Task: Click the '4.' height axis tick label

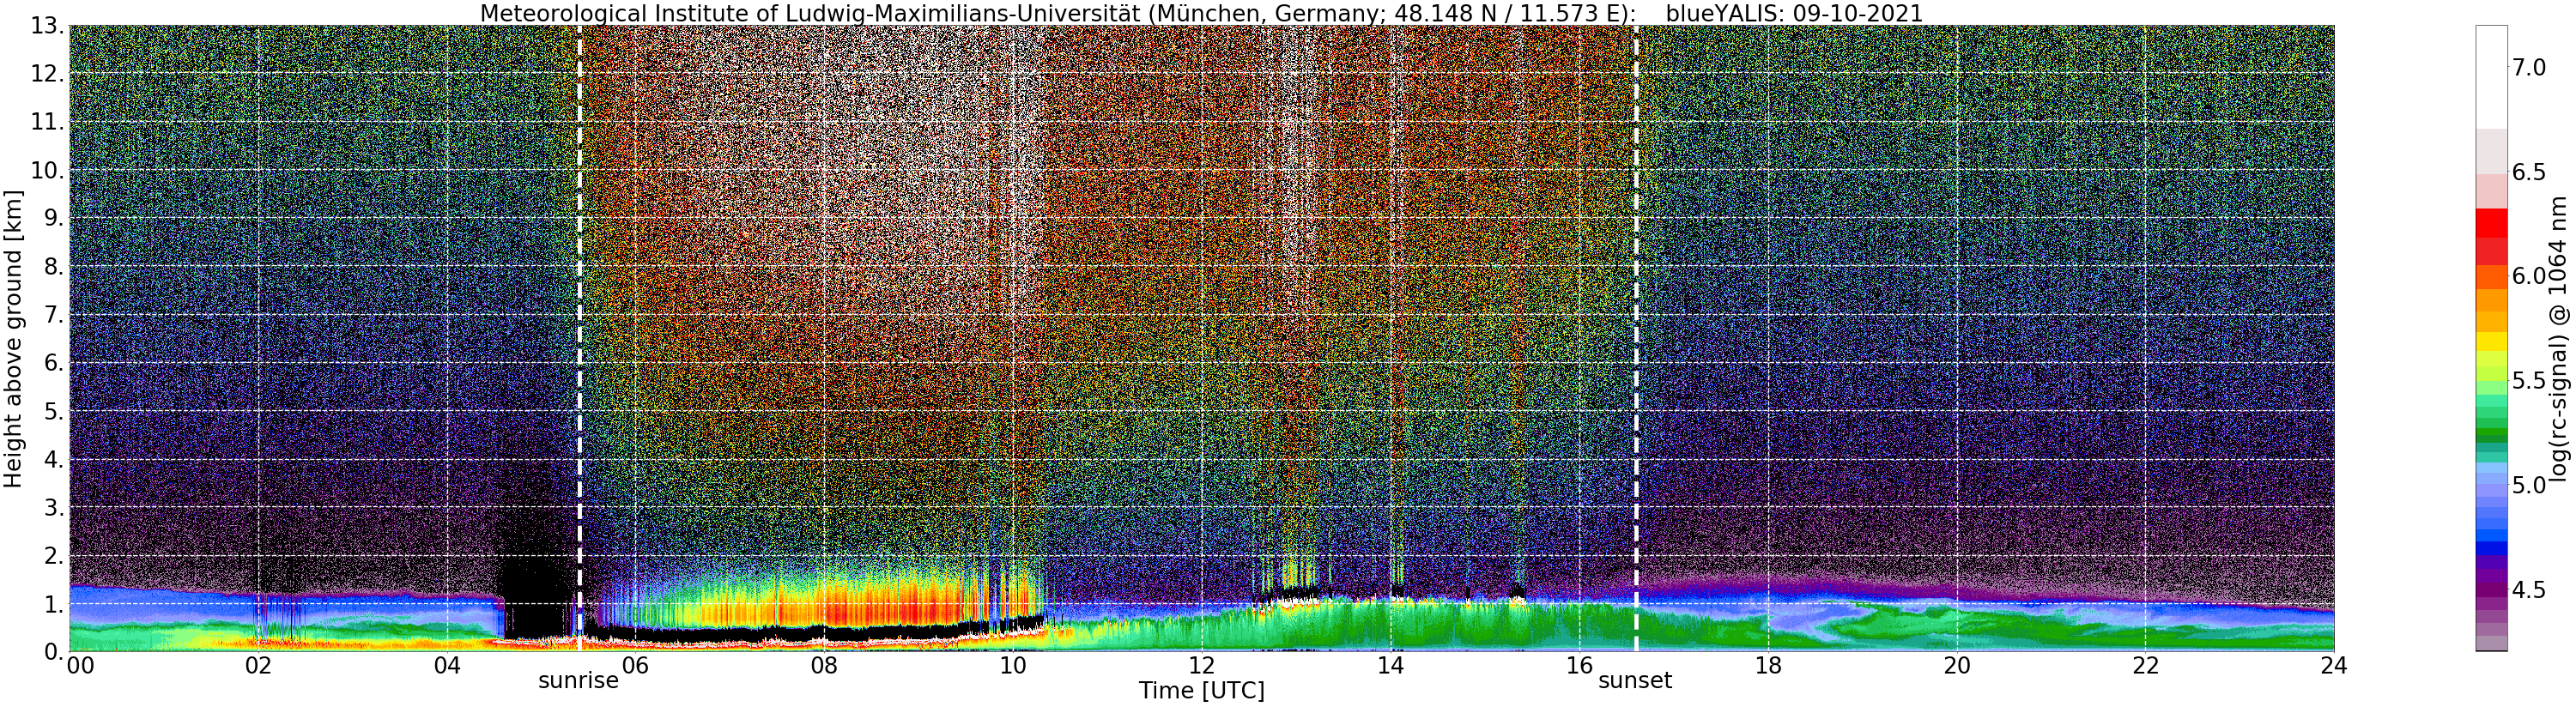Action: [x=52, y=459]
